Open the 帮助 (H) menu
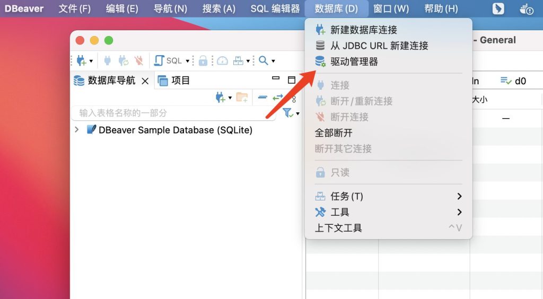The width and height of the screenshot is (543, 299). [441, 8]
